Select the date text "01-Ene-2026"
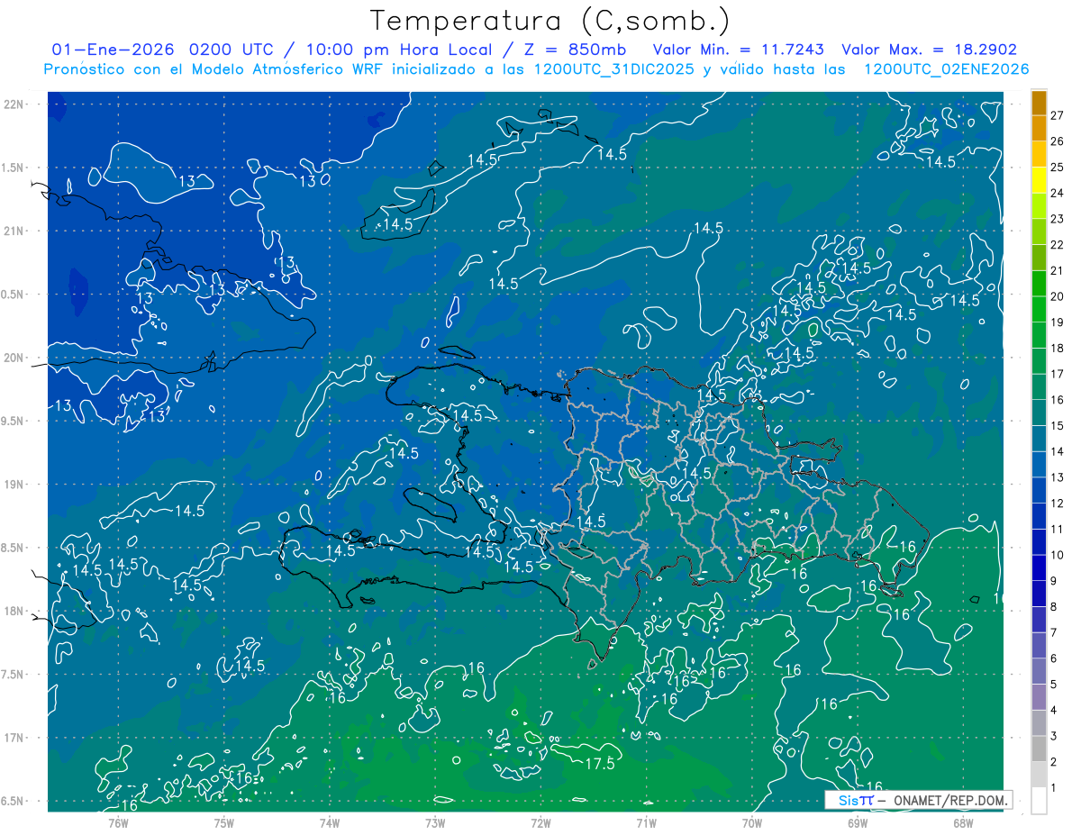The image size is (1081, 835). [x=113, y=50]
